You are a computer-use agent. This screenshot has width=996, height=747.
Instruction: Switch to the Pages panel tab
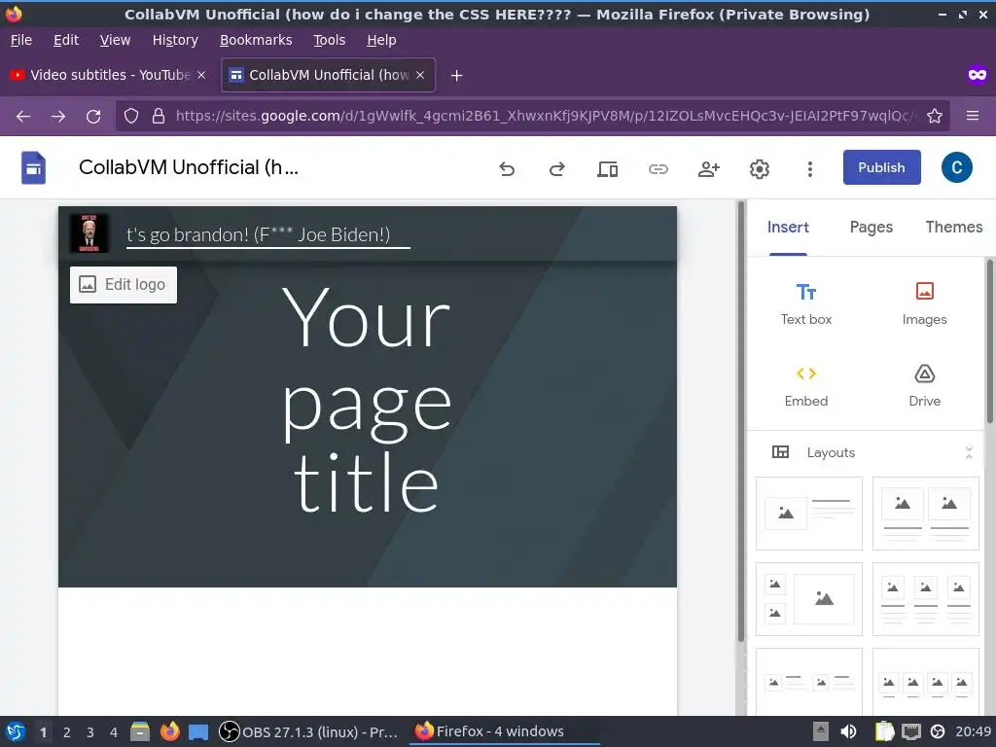[x=871, y=228]
